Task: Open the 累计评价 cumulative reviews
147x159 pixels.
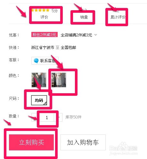Action: pos(118,17)
